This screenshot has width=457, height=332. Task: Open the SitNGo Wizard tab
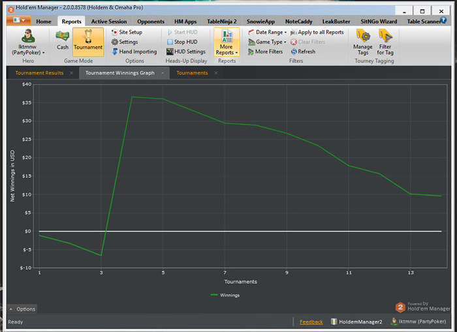(379, 22)
